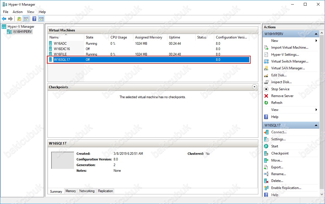Screen dimensions: 325x204
Task: Open the Action menu
Action: click(18, 12)
